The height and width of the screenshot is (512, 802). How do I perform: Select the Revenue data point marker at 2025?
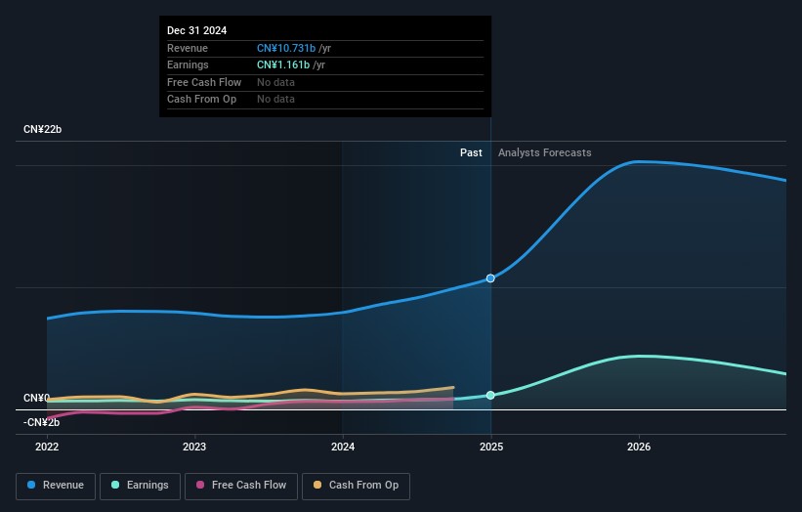click(490, 278)
